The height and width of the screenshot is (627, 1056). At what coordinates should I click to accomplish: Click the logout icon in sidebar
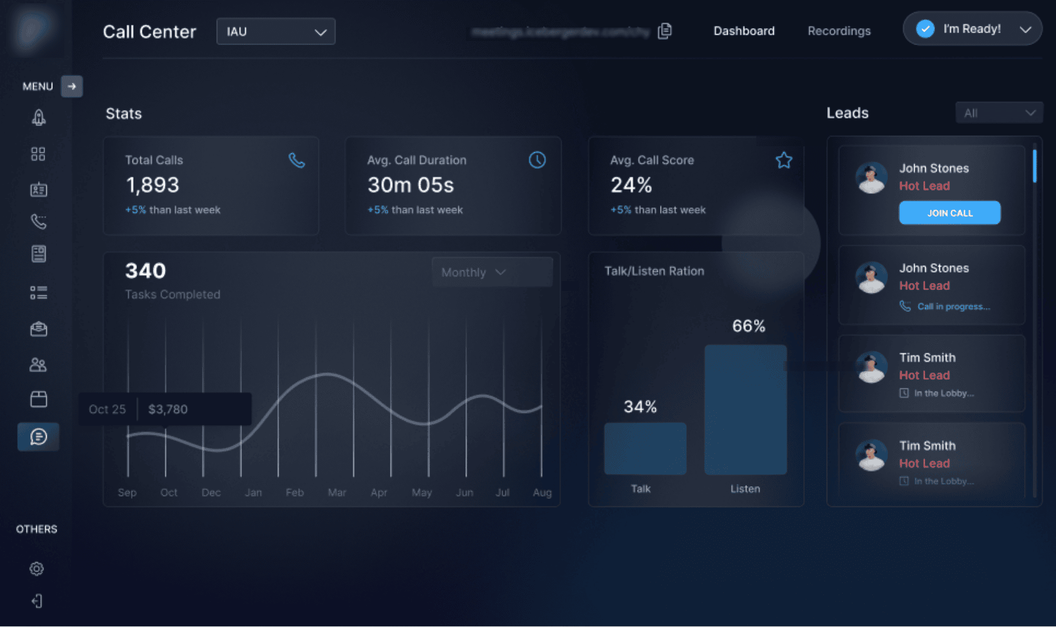click(x=37, y=601)
